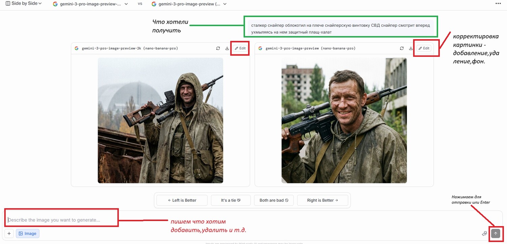Expand the right model selector after 'vs'
507x244 pixels.
[x=189, y=4]
